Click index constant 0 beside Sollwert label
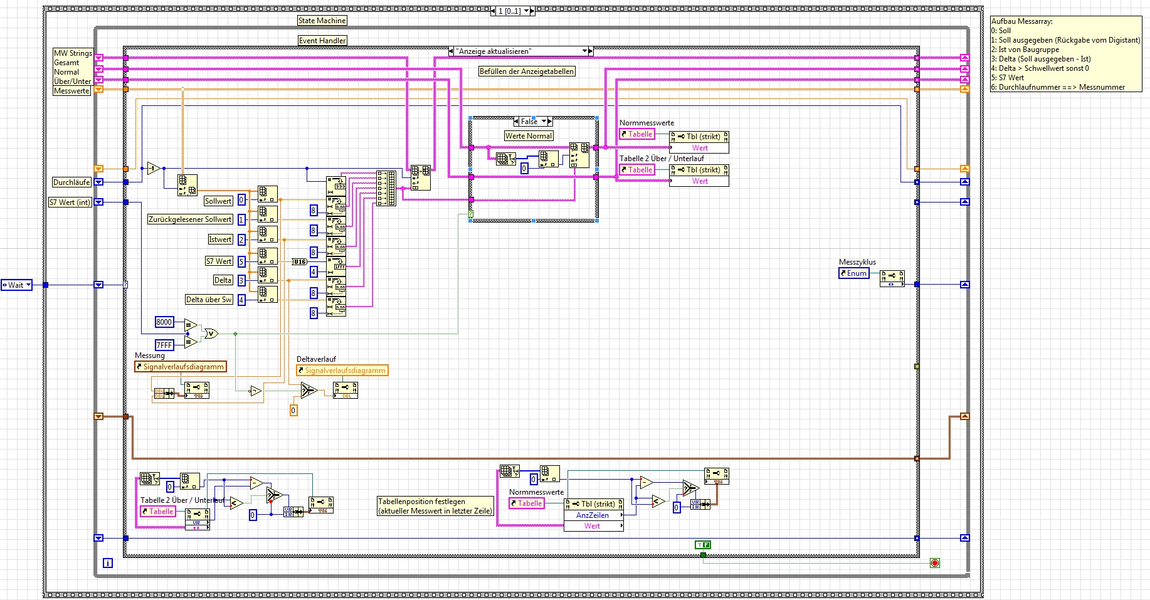Viewport: 1150px width, 600px height. pos(241,201)
